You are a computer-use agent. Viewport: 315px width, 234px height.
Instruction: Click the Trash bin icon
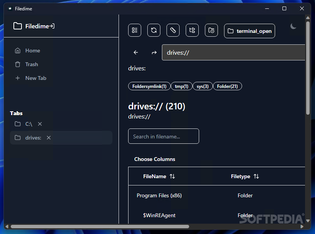pos(18,64)
